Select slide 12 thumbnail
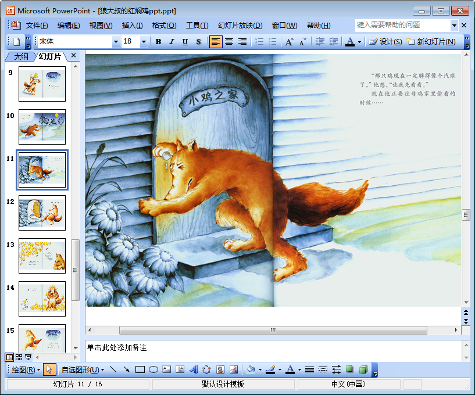This screenshot has width=475, height=395. click(x=42, y=213)
